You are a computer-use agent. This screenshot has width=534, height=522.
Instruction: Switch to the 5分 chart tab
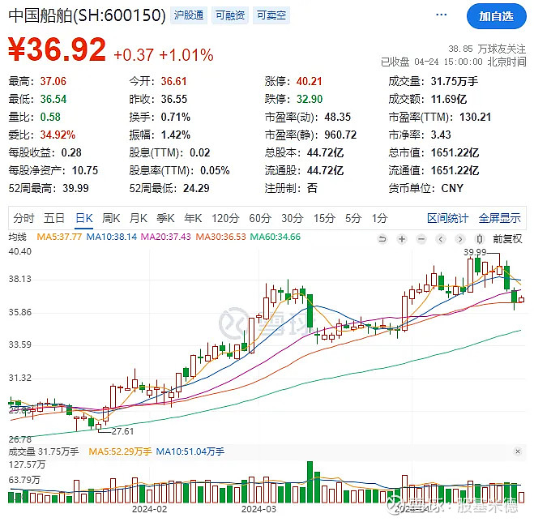(353, 218)
